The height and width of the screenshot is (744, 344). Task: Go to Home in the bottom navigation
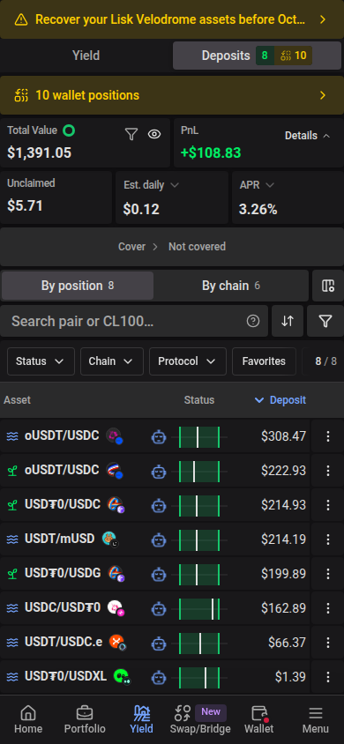[28, 720]
